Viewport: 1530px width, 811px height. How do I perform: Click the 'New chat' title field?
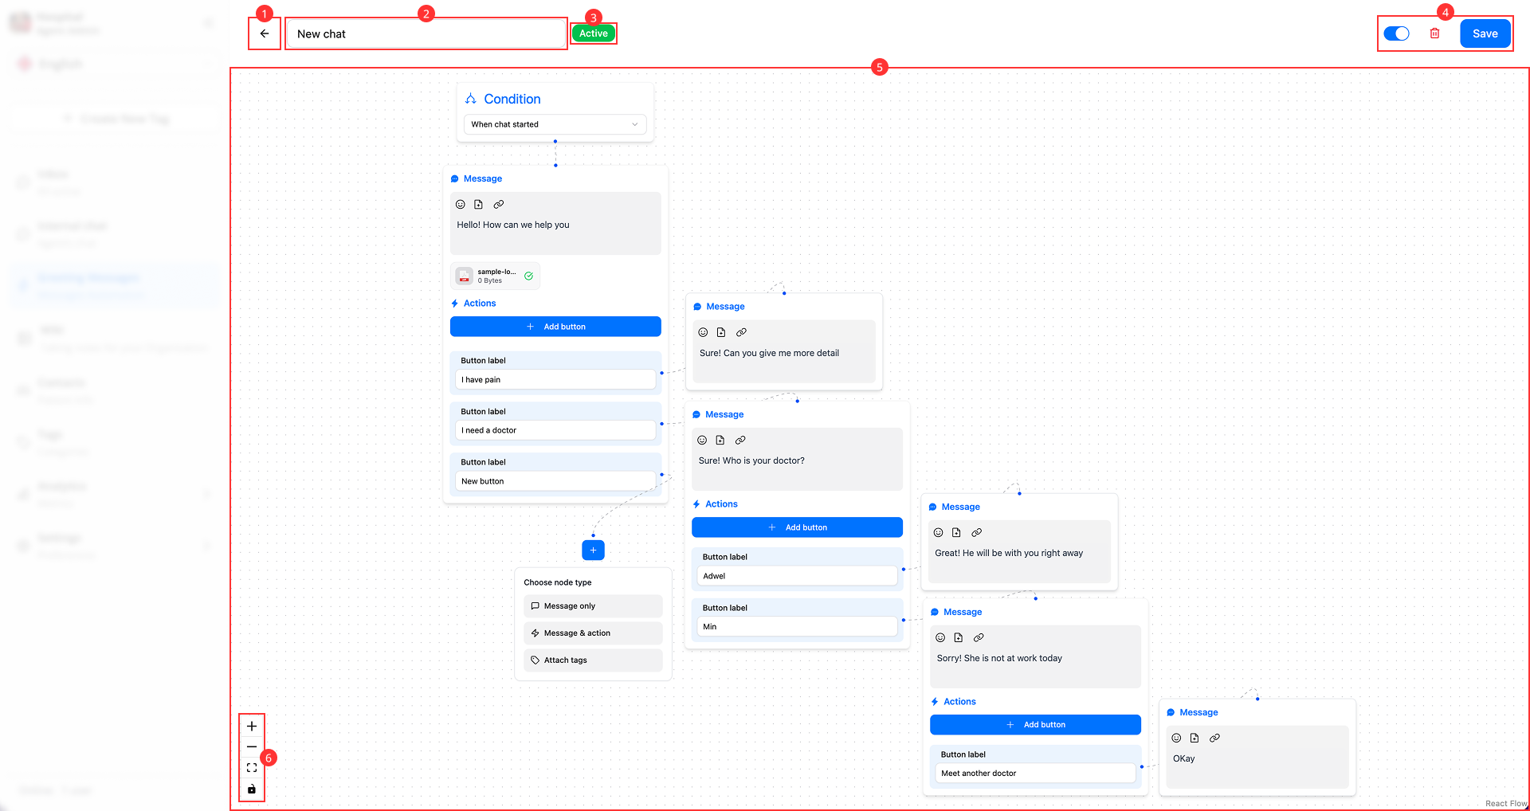click(426, 33)
